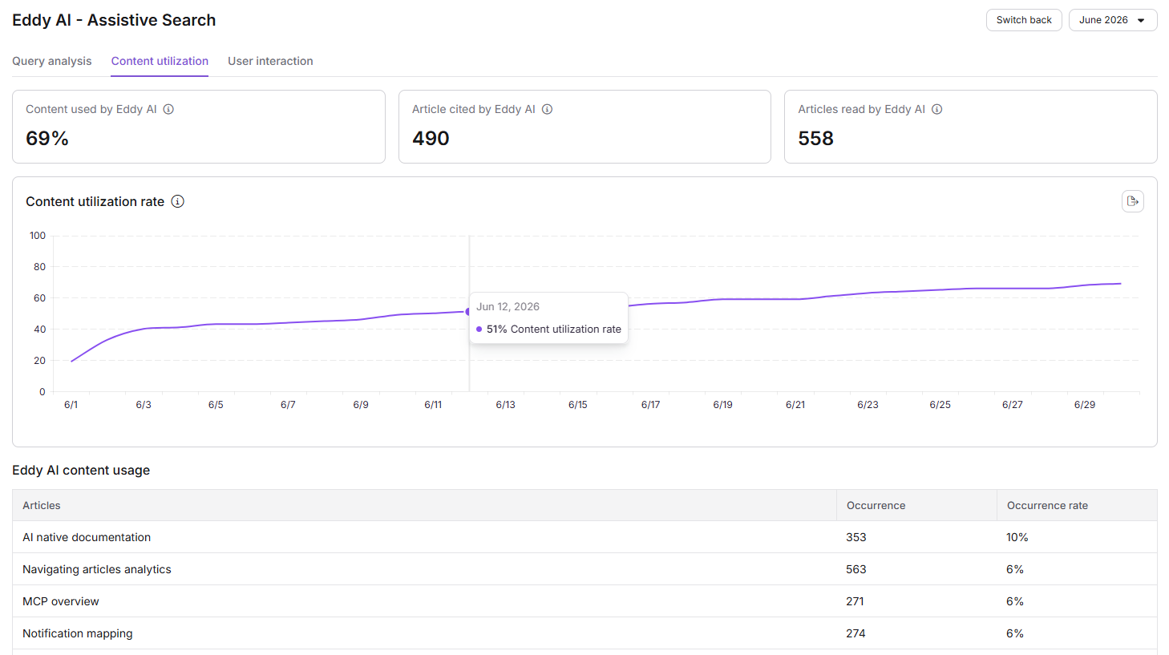Export the Content utilization rate chart

click(1132, 201)
